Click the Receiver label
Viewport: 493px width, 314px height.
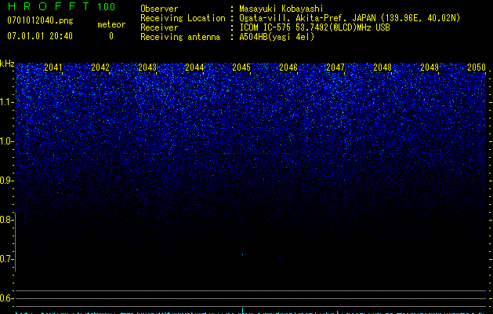[159, 27]
